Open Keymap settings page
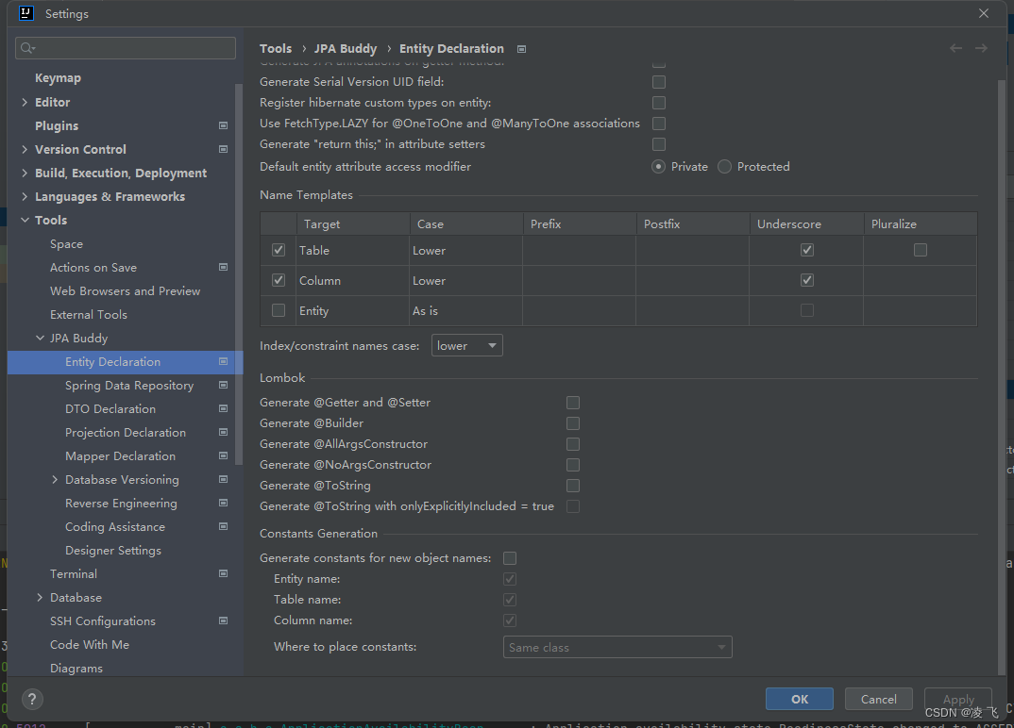The height and width of the screenshot is (728, 1014). (x=59, y=78)
